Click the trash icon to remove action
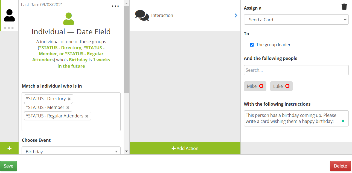Screen dimensions: 352x173 click(344, 7)
